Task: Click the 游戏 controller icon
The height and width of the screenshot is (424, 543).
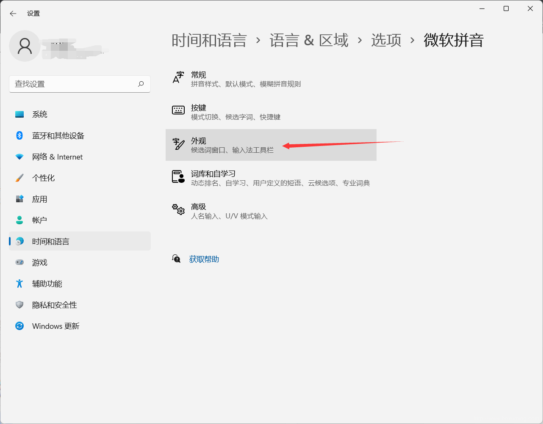Action: click(x=19, y=262)
